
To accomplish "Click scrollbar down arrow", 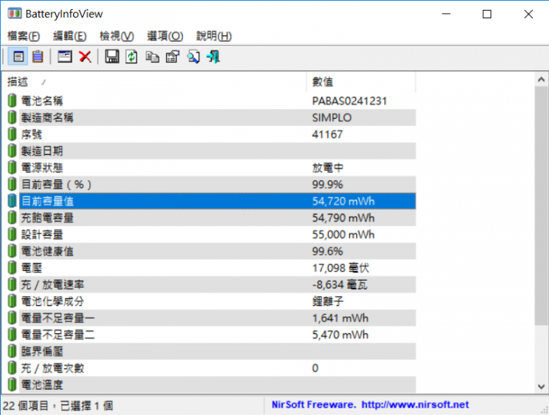I will tap(541, 387).
